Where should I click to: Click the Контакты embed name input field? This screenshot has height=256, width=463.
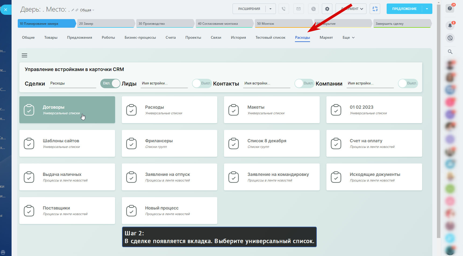pos(266,83)
